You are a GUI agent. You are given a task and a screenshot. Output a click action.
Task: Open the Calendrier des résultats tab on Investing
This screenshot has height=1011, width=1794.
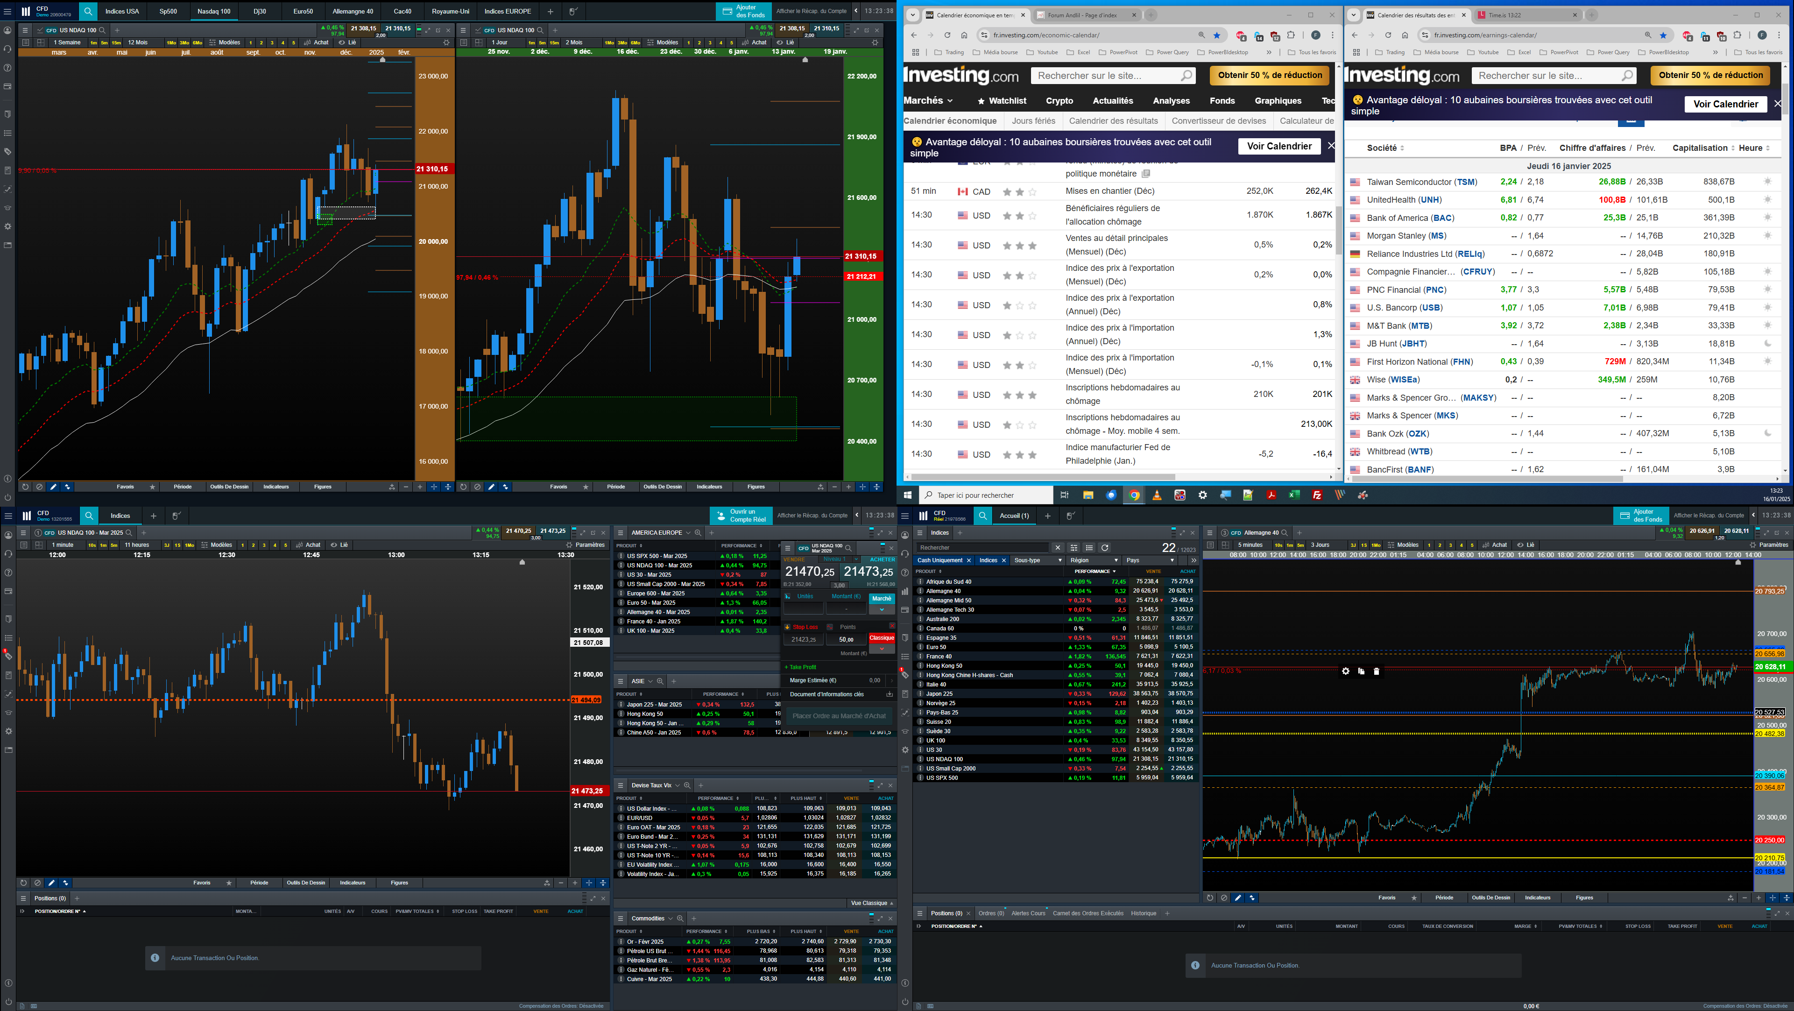tap(1113, 120)
